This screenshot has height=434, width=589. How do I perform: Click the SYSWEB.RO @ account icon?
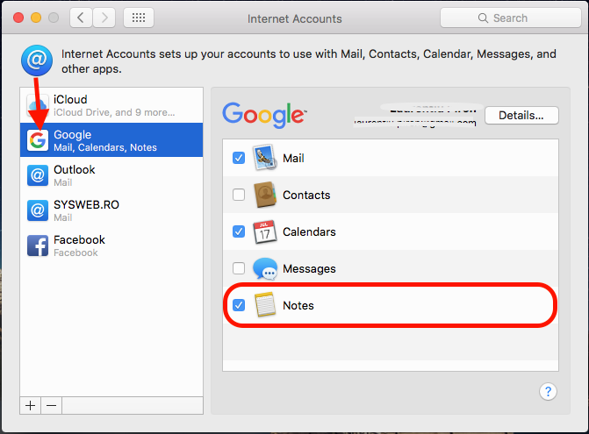click(38, 210)
